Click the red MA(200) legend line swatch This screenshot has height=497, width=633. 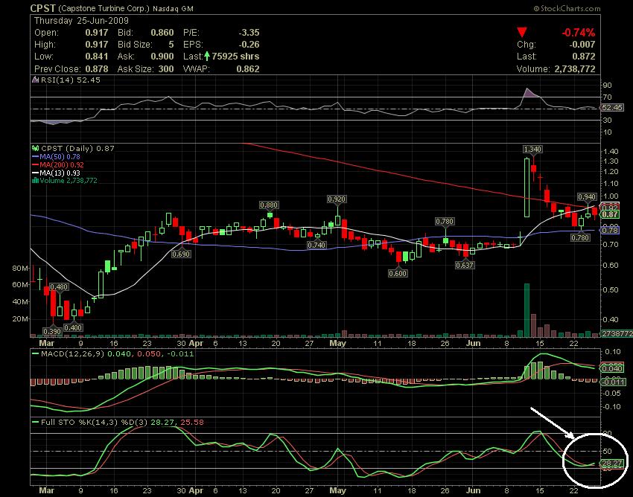36,164
